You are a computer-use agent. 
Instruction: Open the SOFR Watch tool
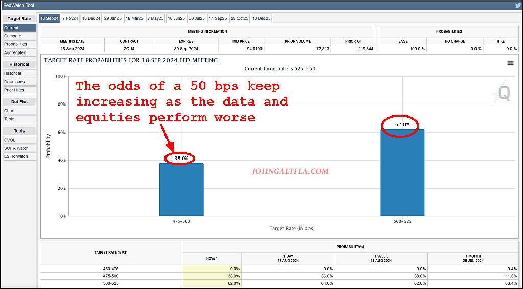[16, 148]
